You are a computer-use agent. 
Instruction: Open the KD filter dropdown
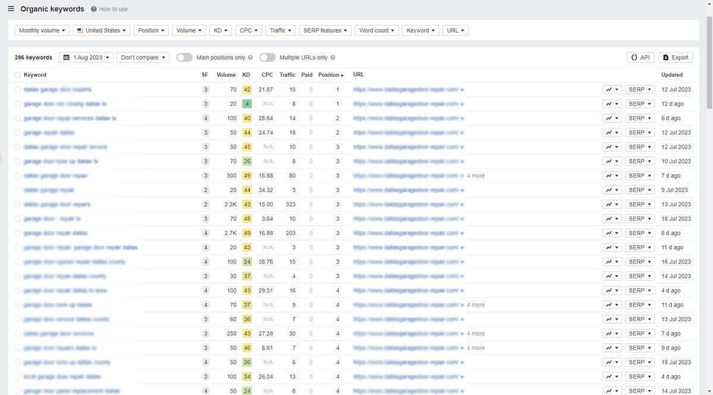point(220,30)
